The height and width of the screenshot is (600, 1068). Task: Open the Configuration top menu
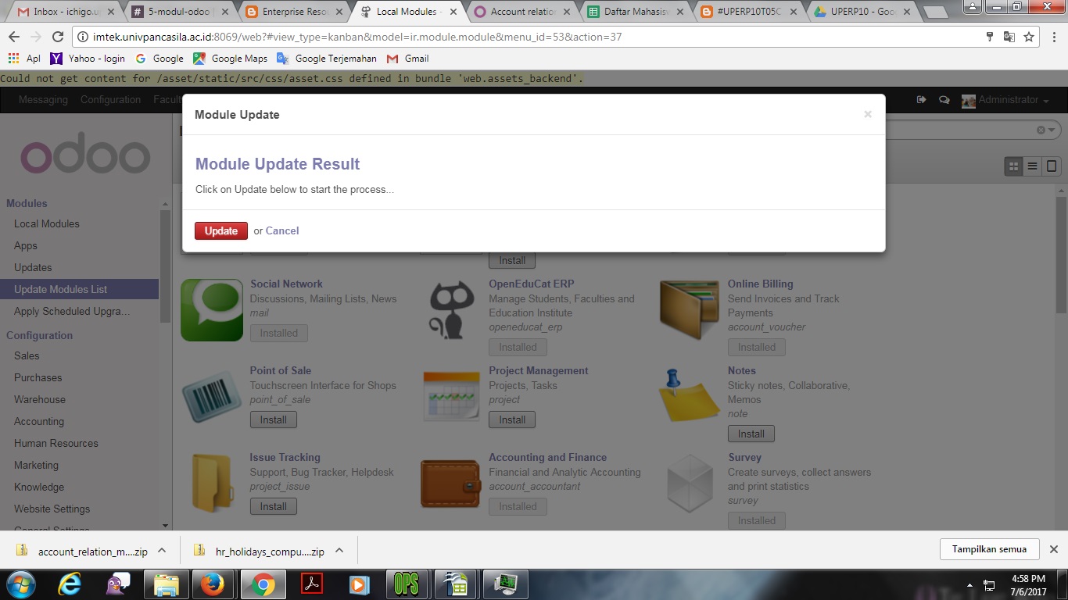pos(110,100)
